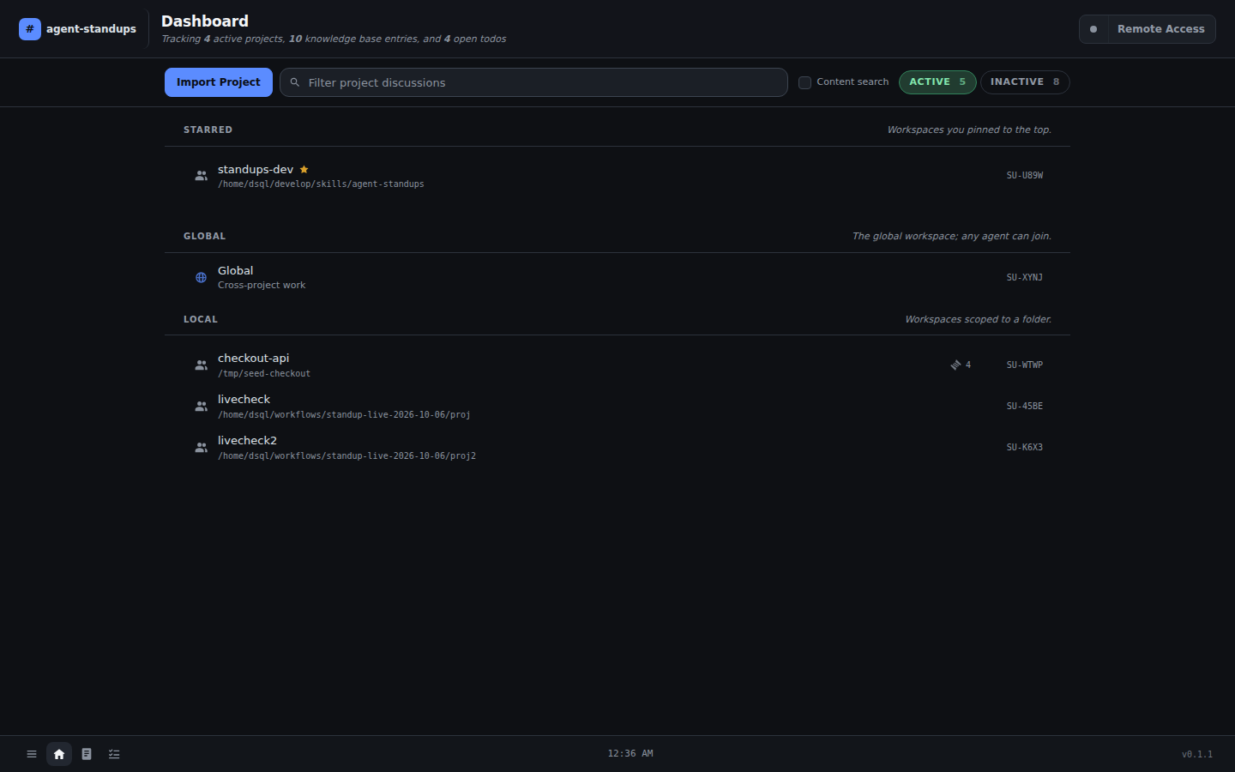The height and width of the screenshot is (772, 1235).
Task: Click the agent-standups app title
Action: (x=91, y=29)
